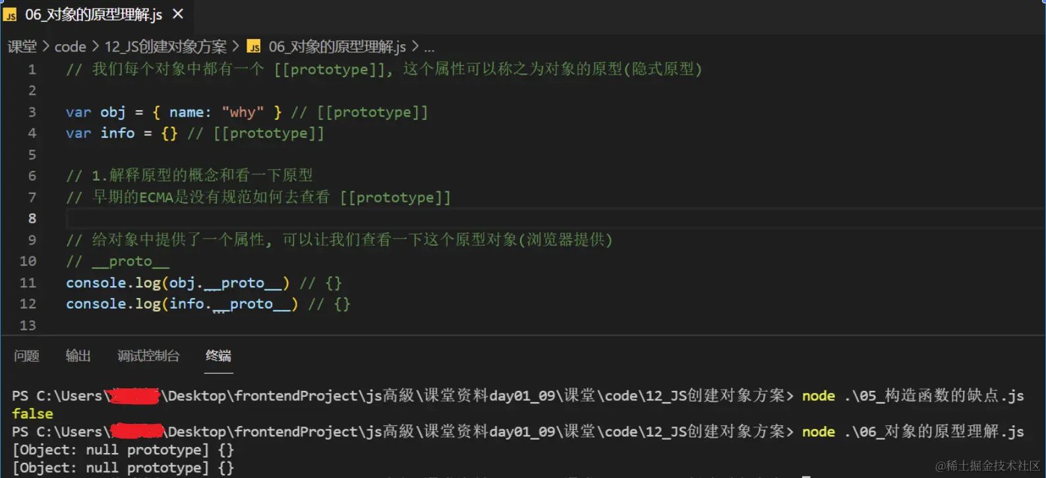Switch to the 问题 panel tab
The height and width of the screenshot is (478, 1046).
[26, 356]
